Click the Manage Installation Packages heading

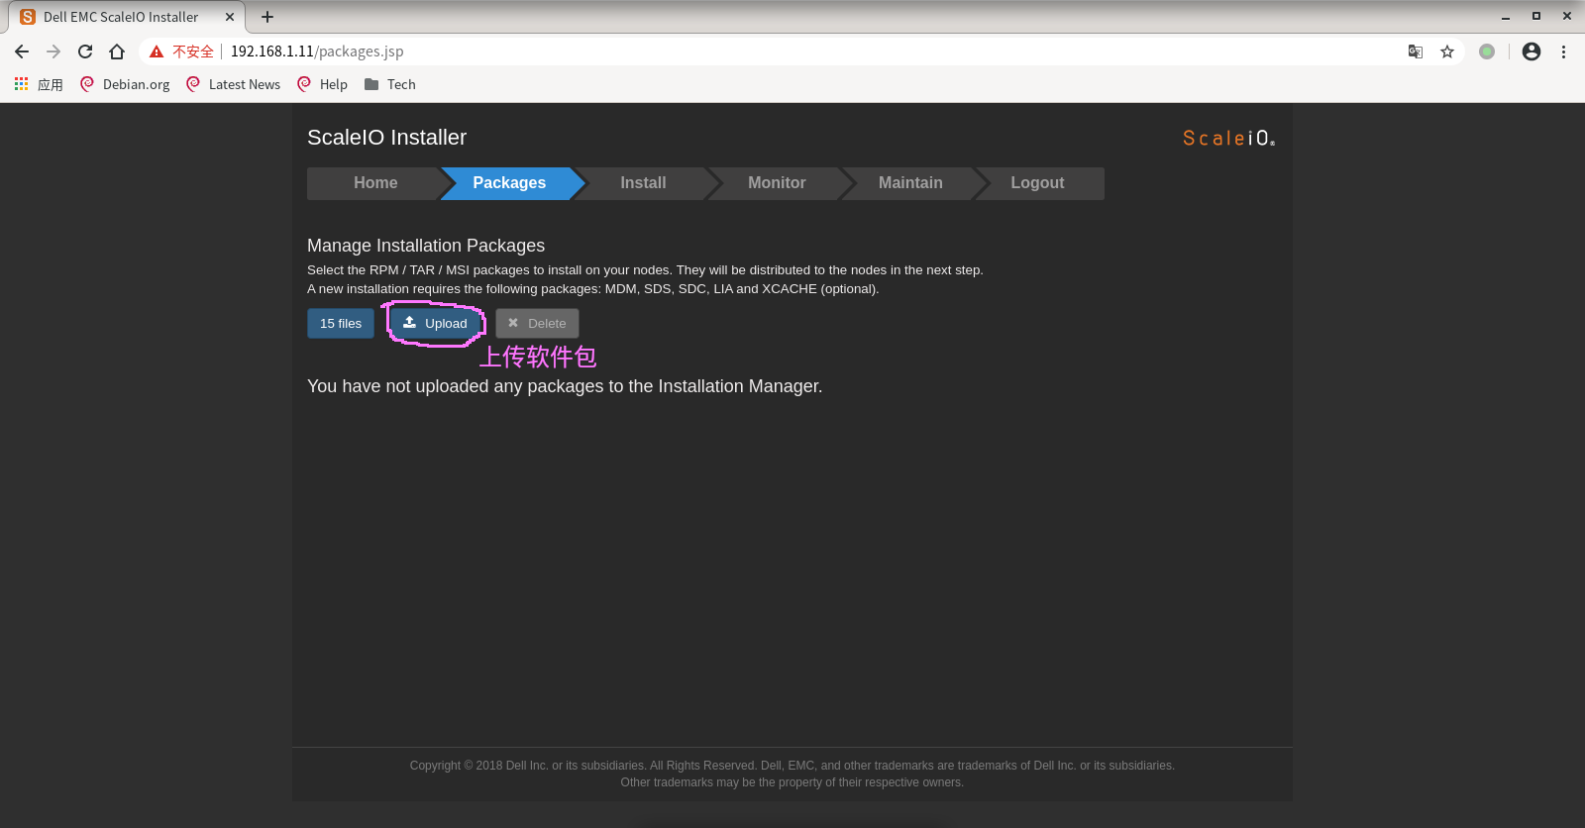[x=426, y=246]
